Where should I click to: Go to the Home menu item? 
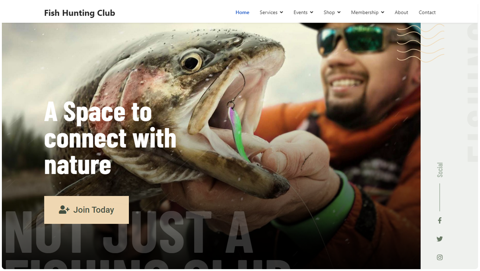coord(242,12)
